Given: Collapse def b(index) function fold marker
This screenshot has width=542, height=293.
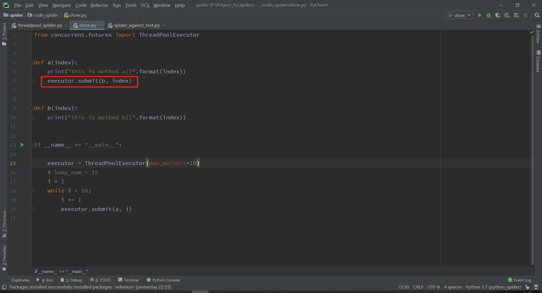Looking at the screenshot, I should point(31,108).
